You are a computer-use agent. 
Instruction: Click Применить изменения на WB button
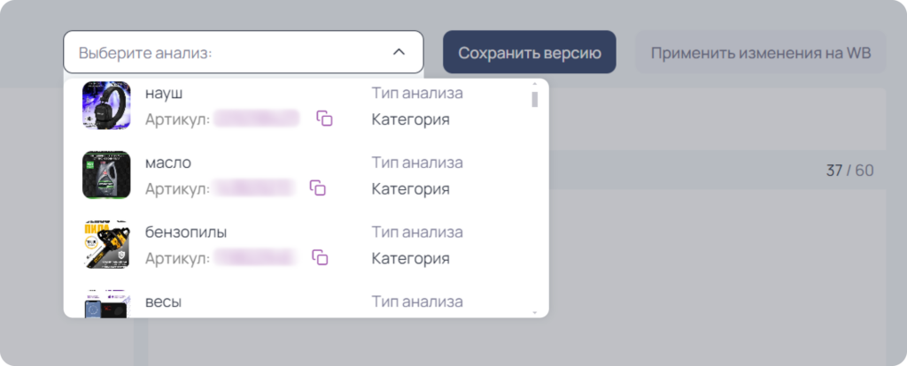761,52
